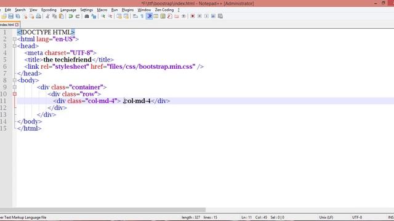The width and height of the screenshot is (394, 221).
Task: Click the length : 327 status entry
Action: 191,217
